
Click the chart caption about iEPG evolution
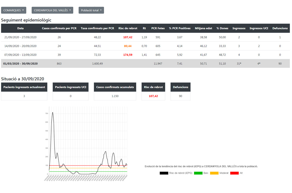coord(201,167)
